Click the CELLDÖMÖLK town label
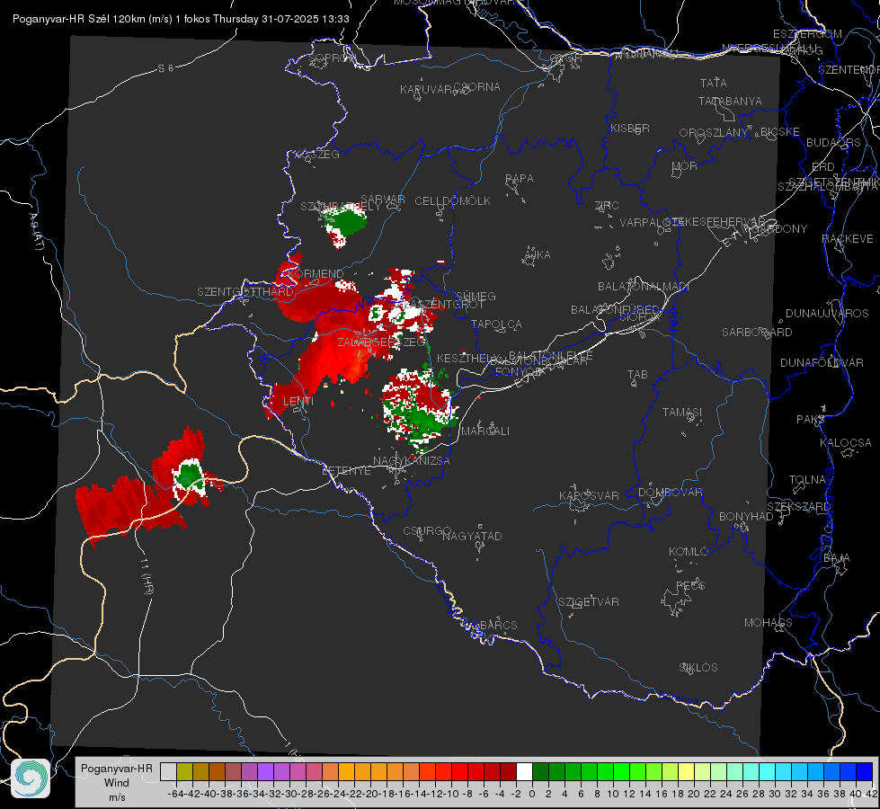Viewport: 880px width, 809px height. [x=452, y=201]
